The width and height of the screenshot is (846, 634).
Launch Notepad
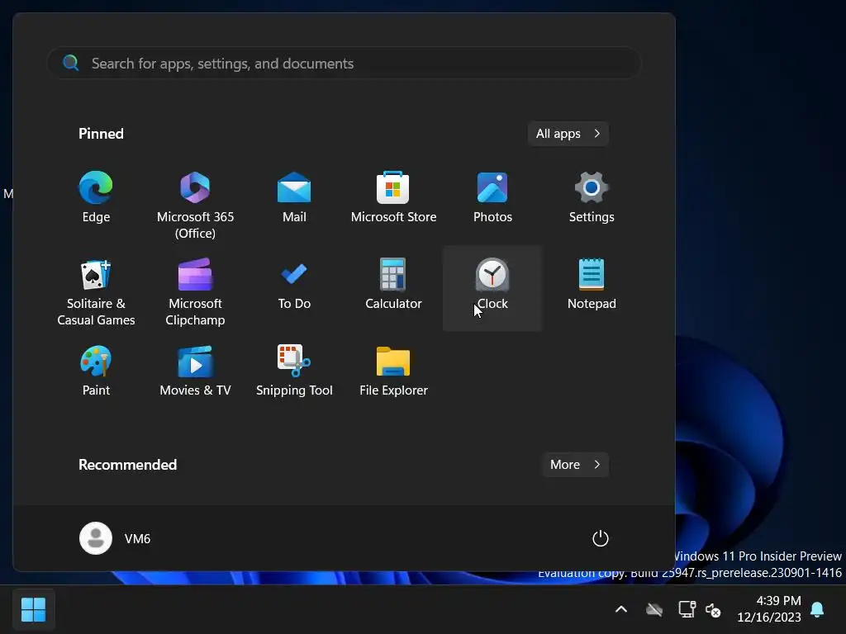592,286
